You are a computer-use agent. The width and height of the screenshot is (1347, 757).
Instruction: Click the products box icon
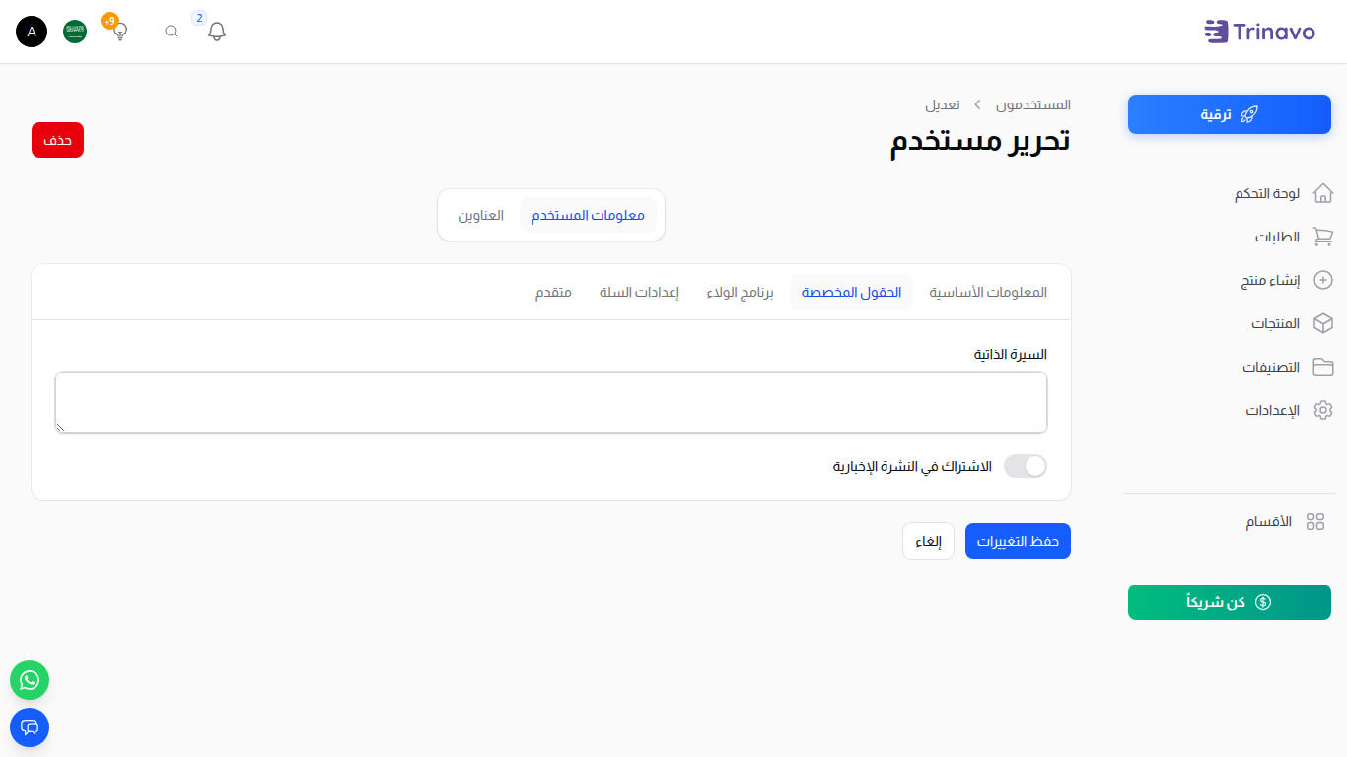pyautogui.click(x=1323, y=323)
